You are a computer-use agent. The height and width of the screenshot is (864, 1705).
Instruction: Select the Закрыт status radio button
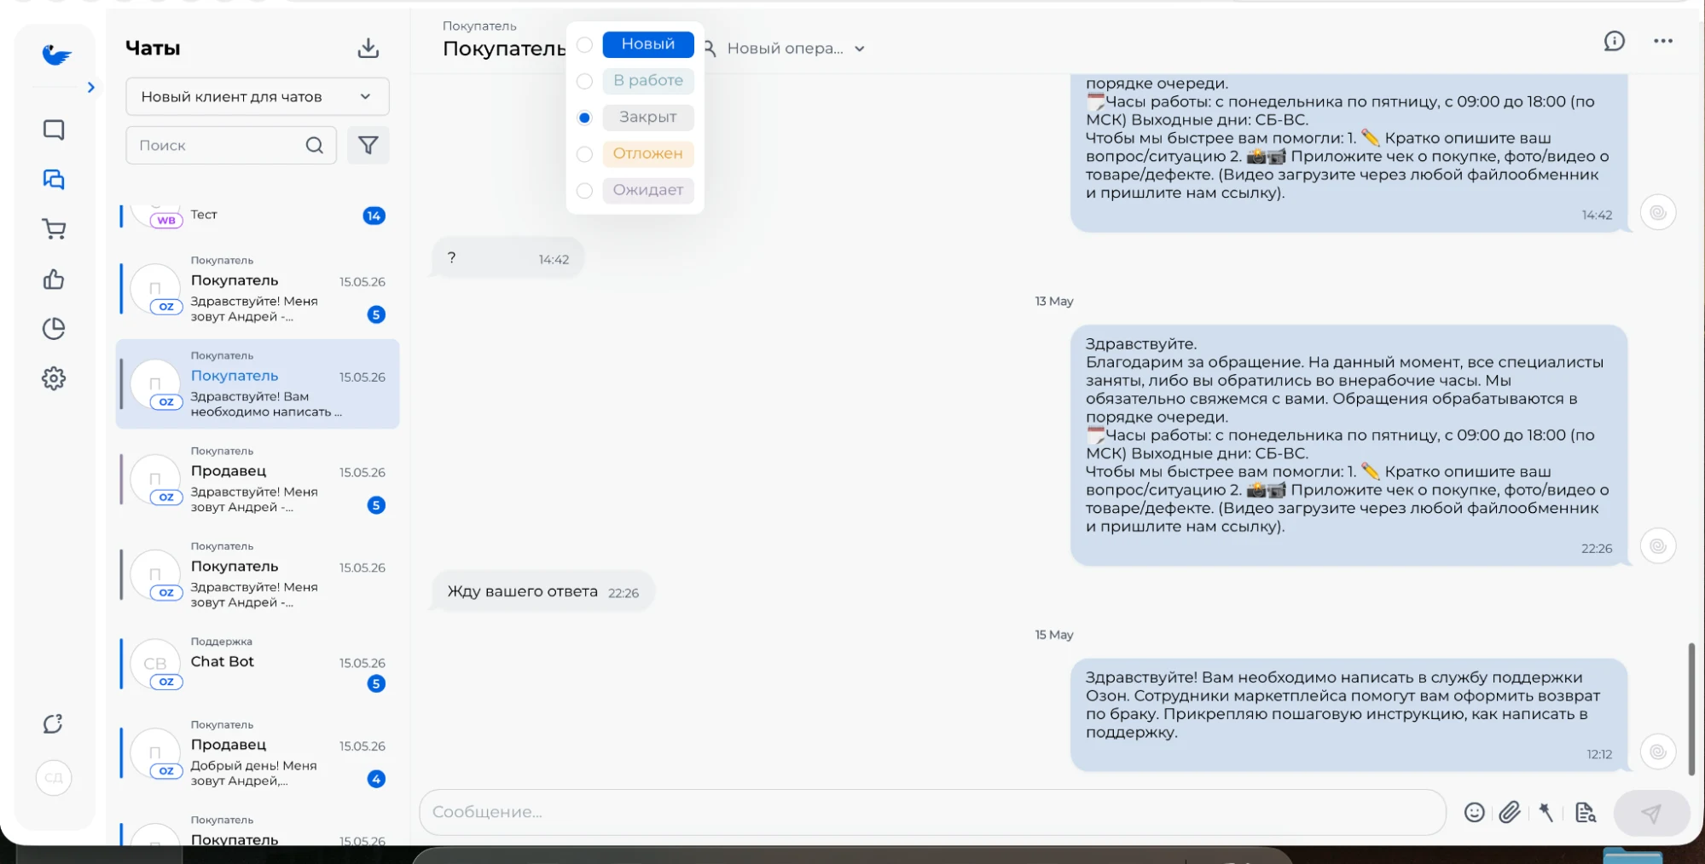pyautogui.click(x=584, y=118)
